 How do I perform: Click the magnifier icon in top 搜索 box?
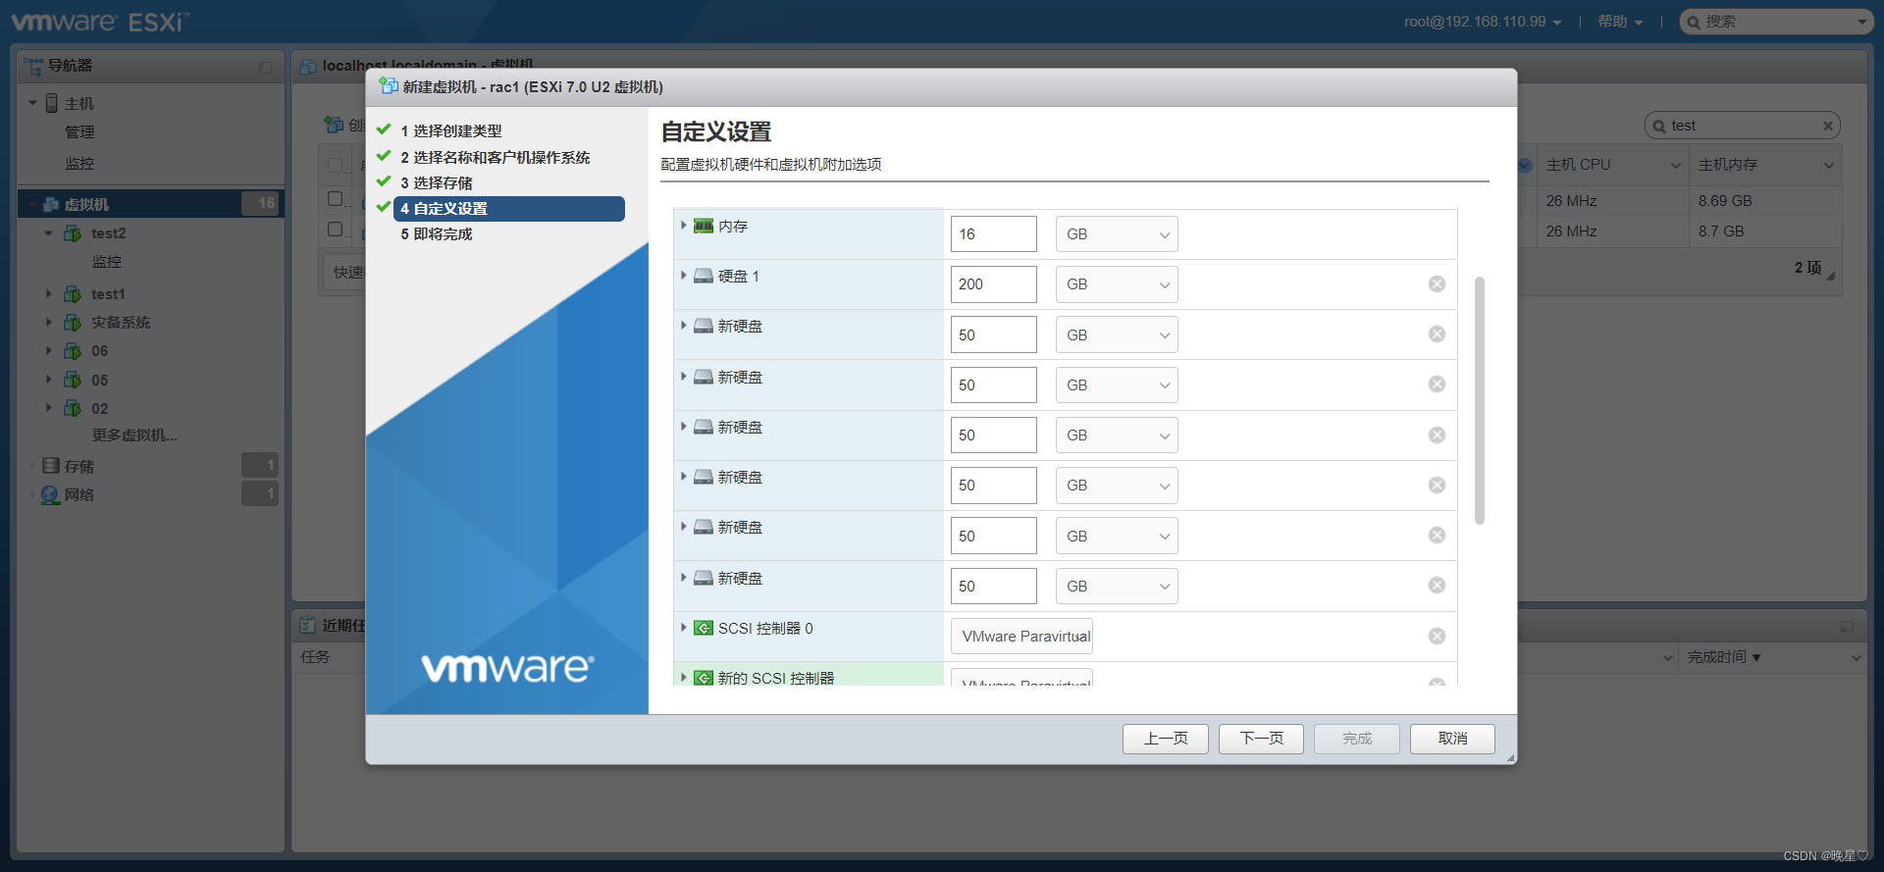click(x=1694, y=22)
